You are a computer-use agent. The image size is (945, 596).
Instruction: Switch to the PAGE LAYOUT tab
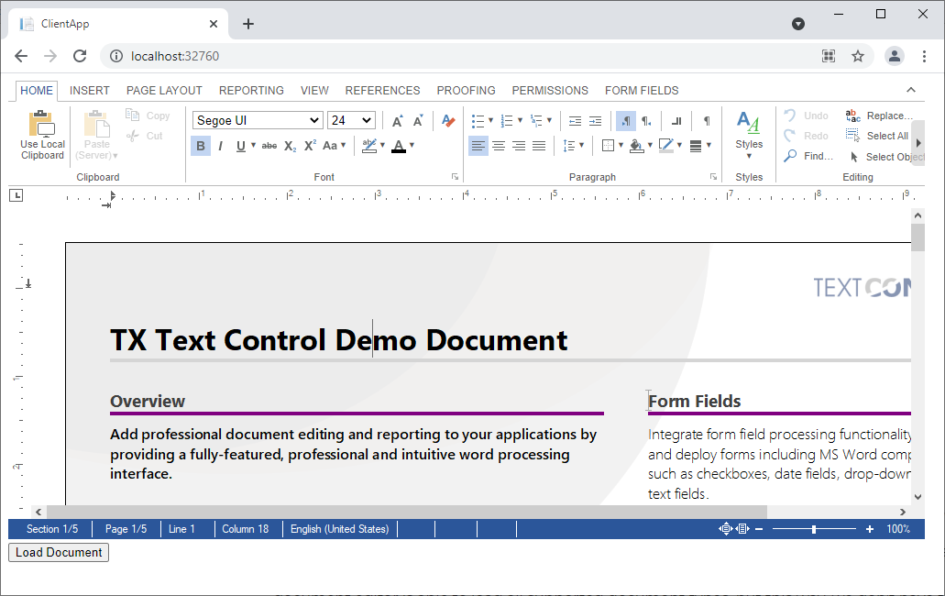(164, 91)
